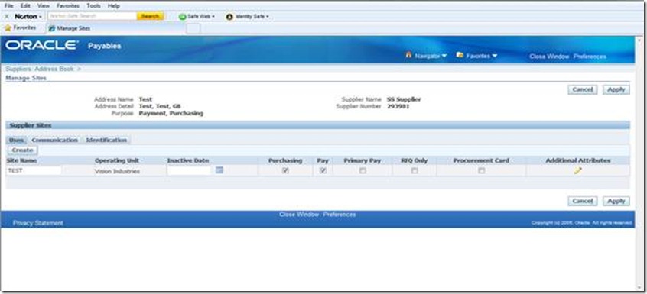Viewport: 647px width, 294px height.
Task: Click the Vision Industries operating unit cell
Action: 117,171
